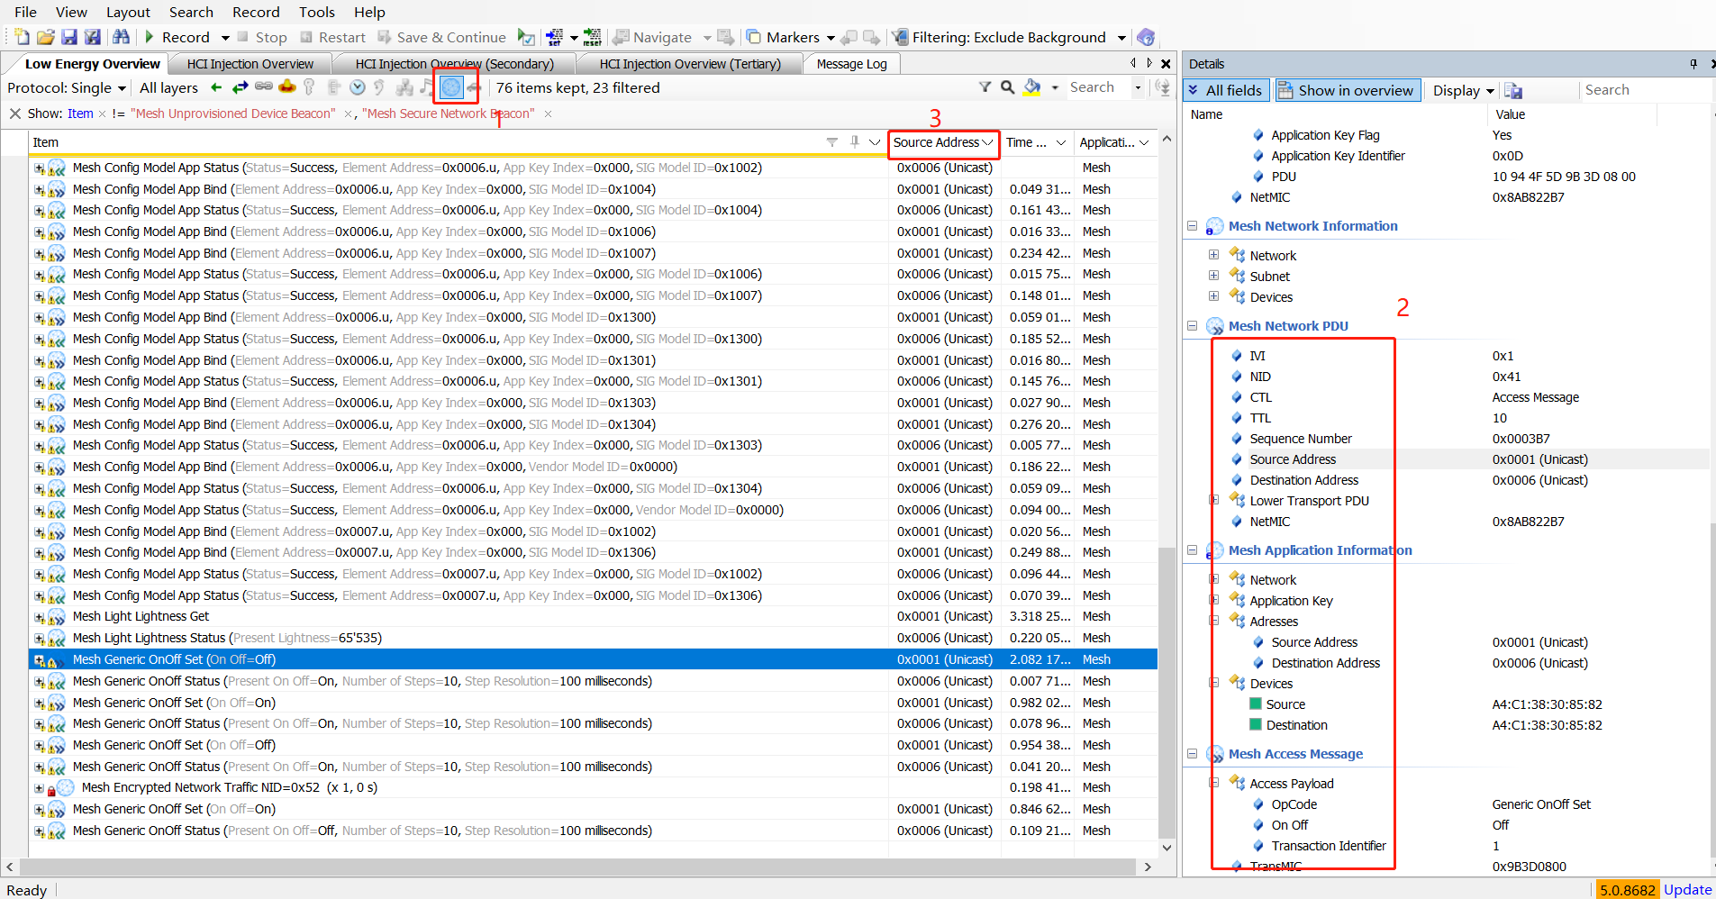Switch to HCI Injection Overview tab

coord(250,64)
